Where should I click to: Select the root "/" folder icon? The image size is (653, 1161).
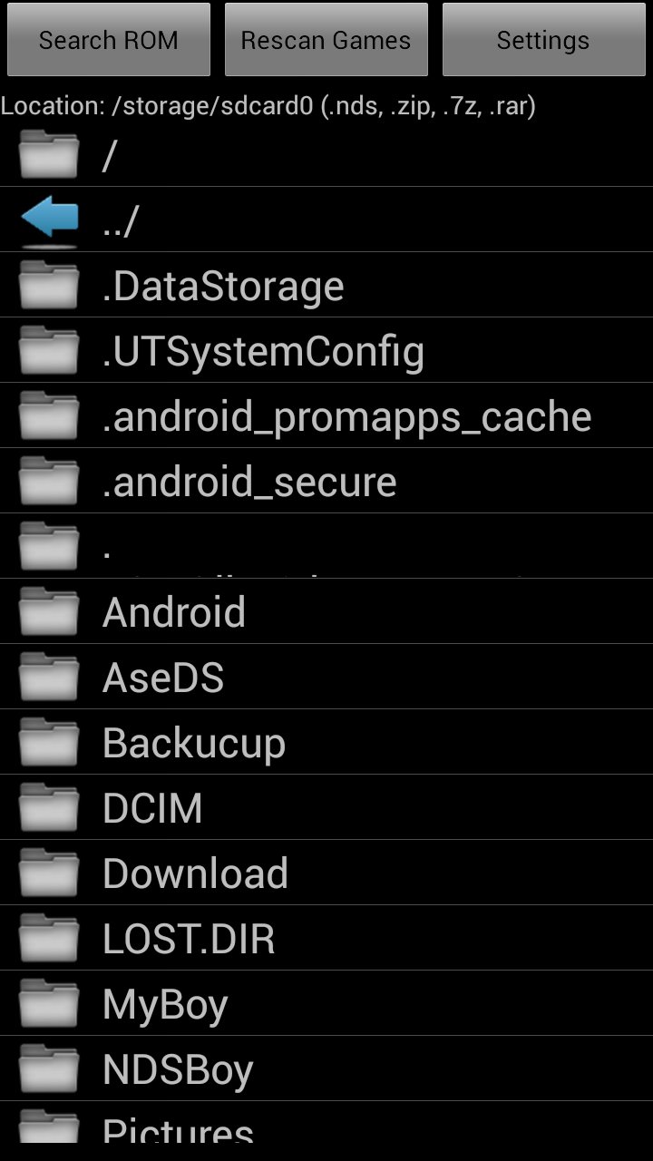[x=49, y=155]
